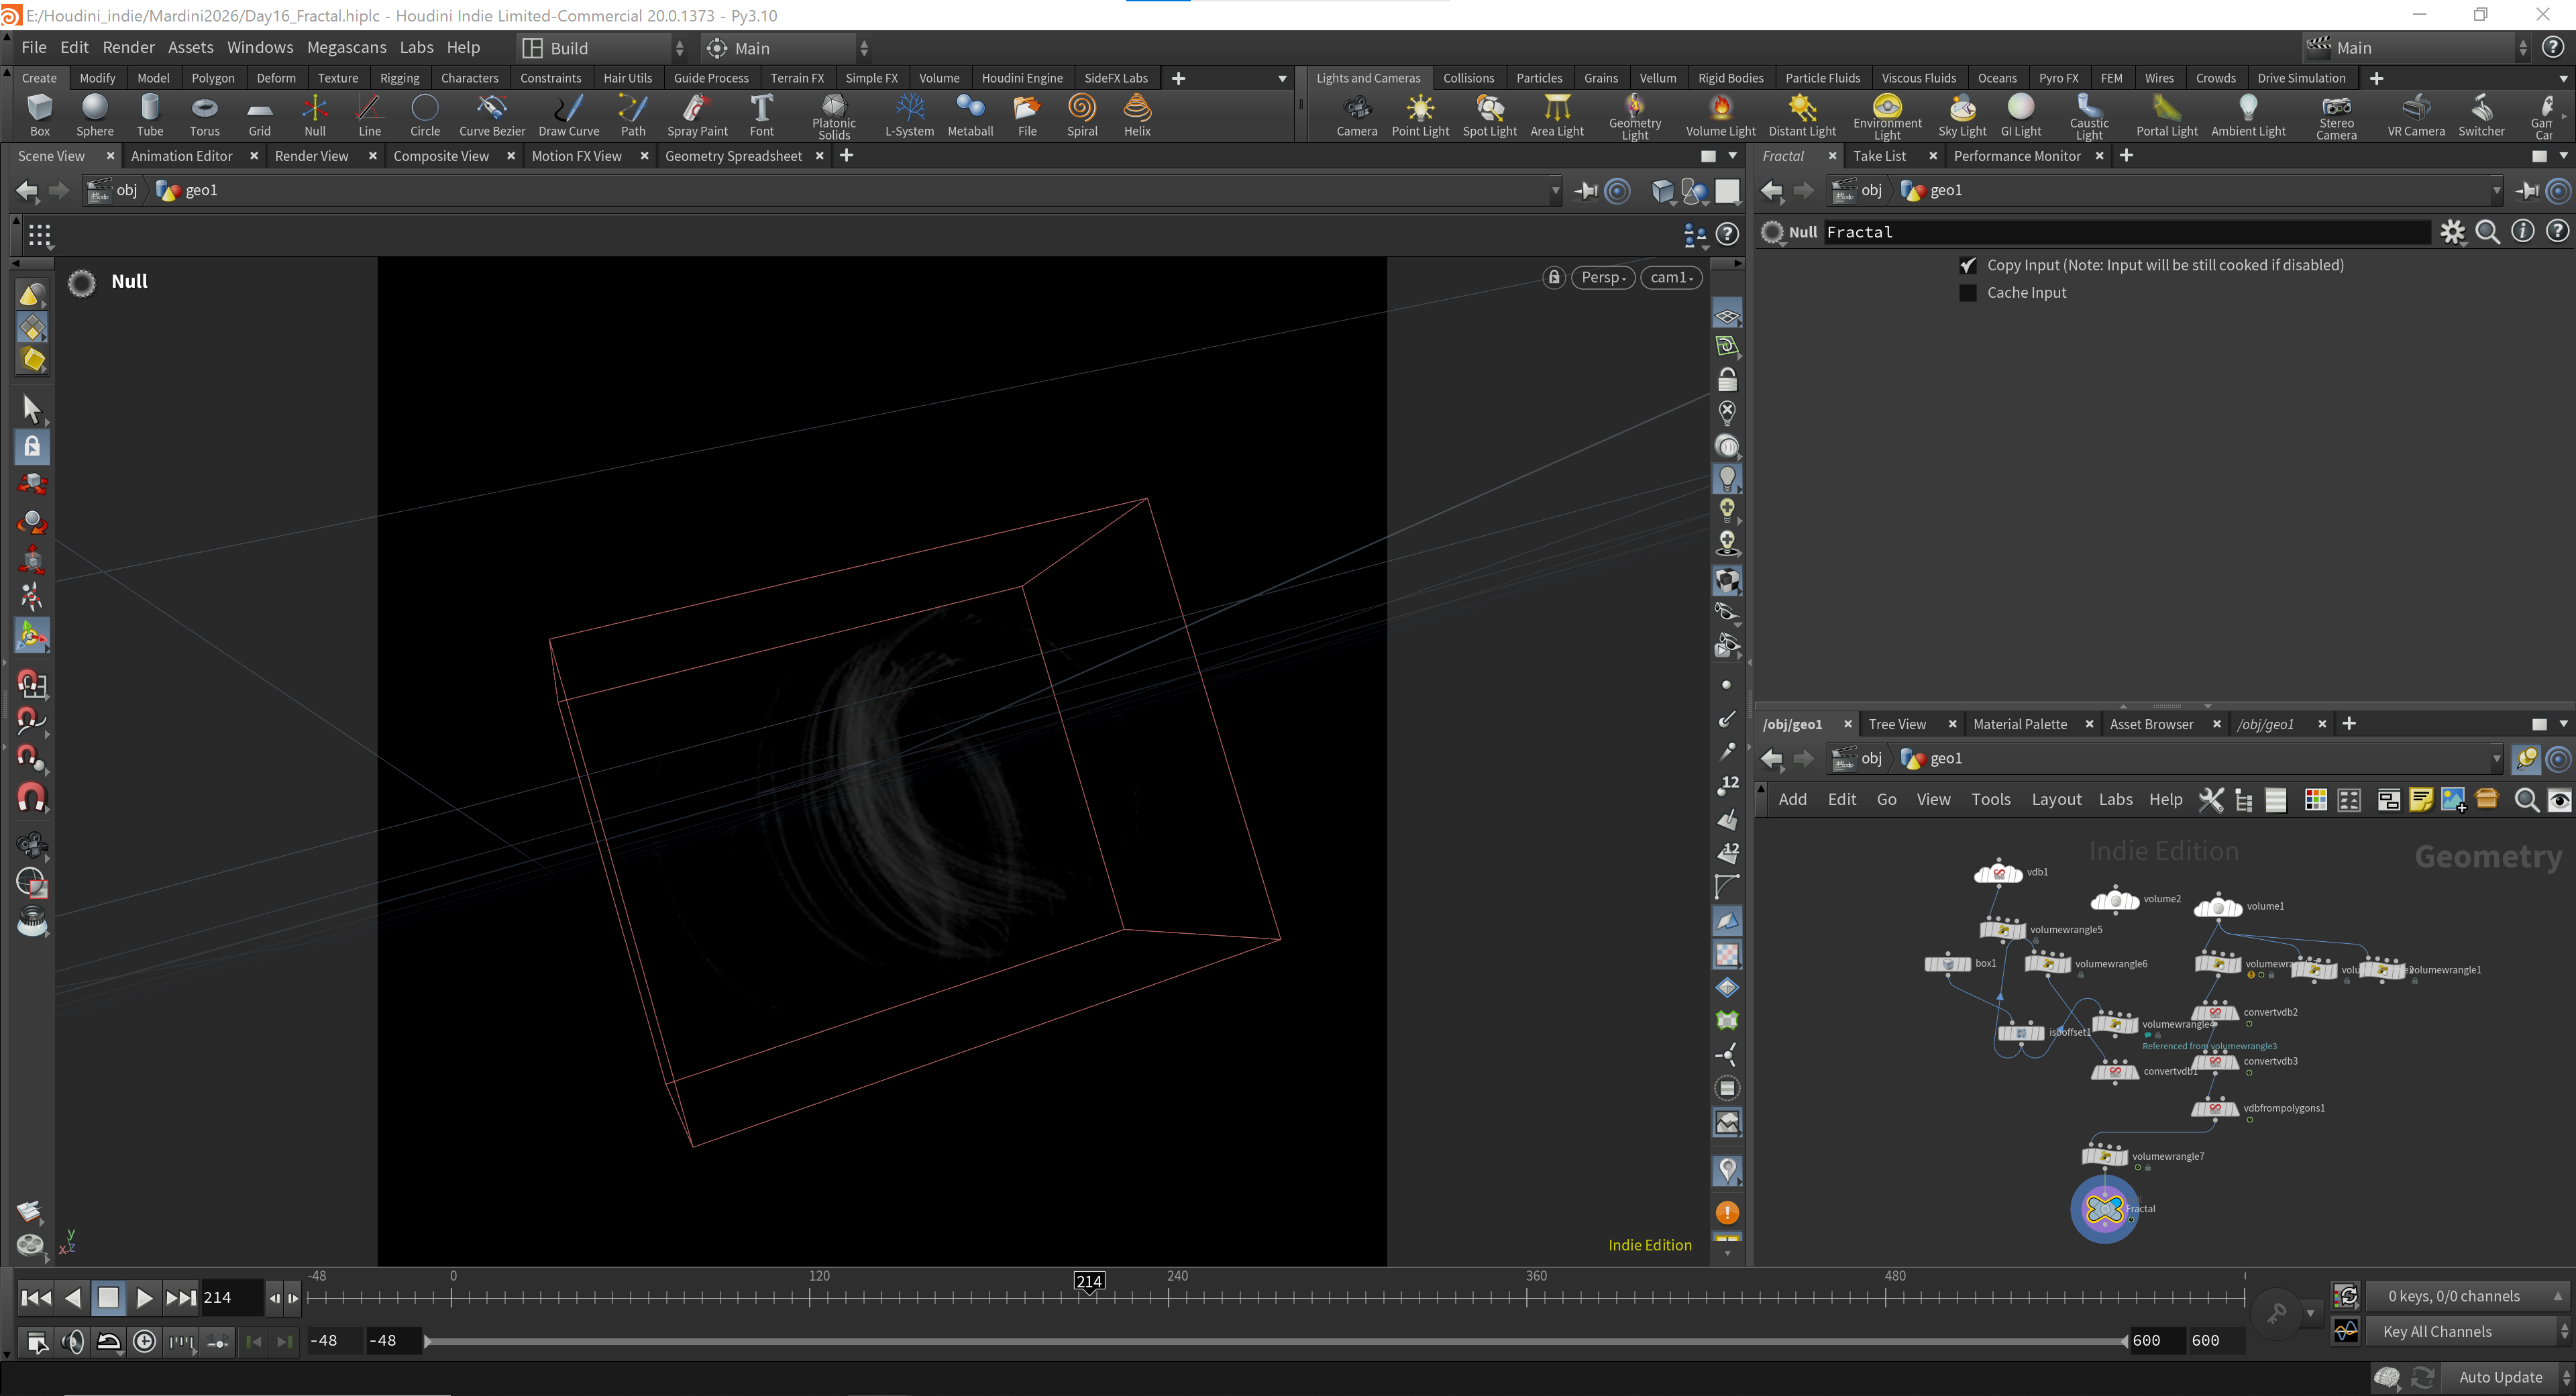Add a Spot Light
The height and width of the screenshot is (1396, 2576).
(1490, 115)
